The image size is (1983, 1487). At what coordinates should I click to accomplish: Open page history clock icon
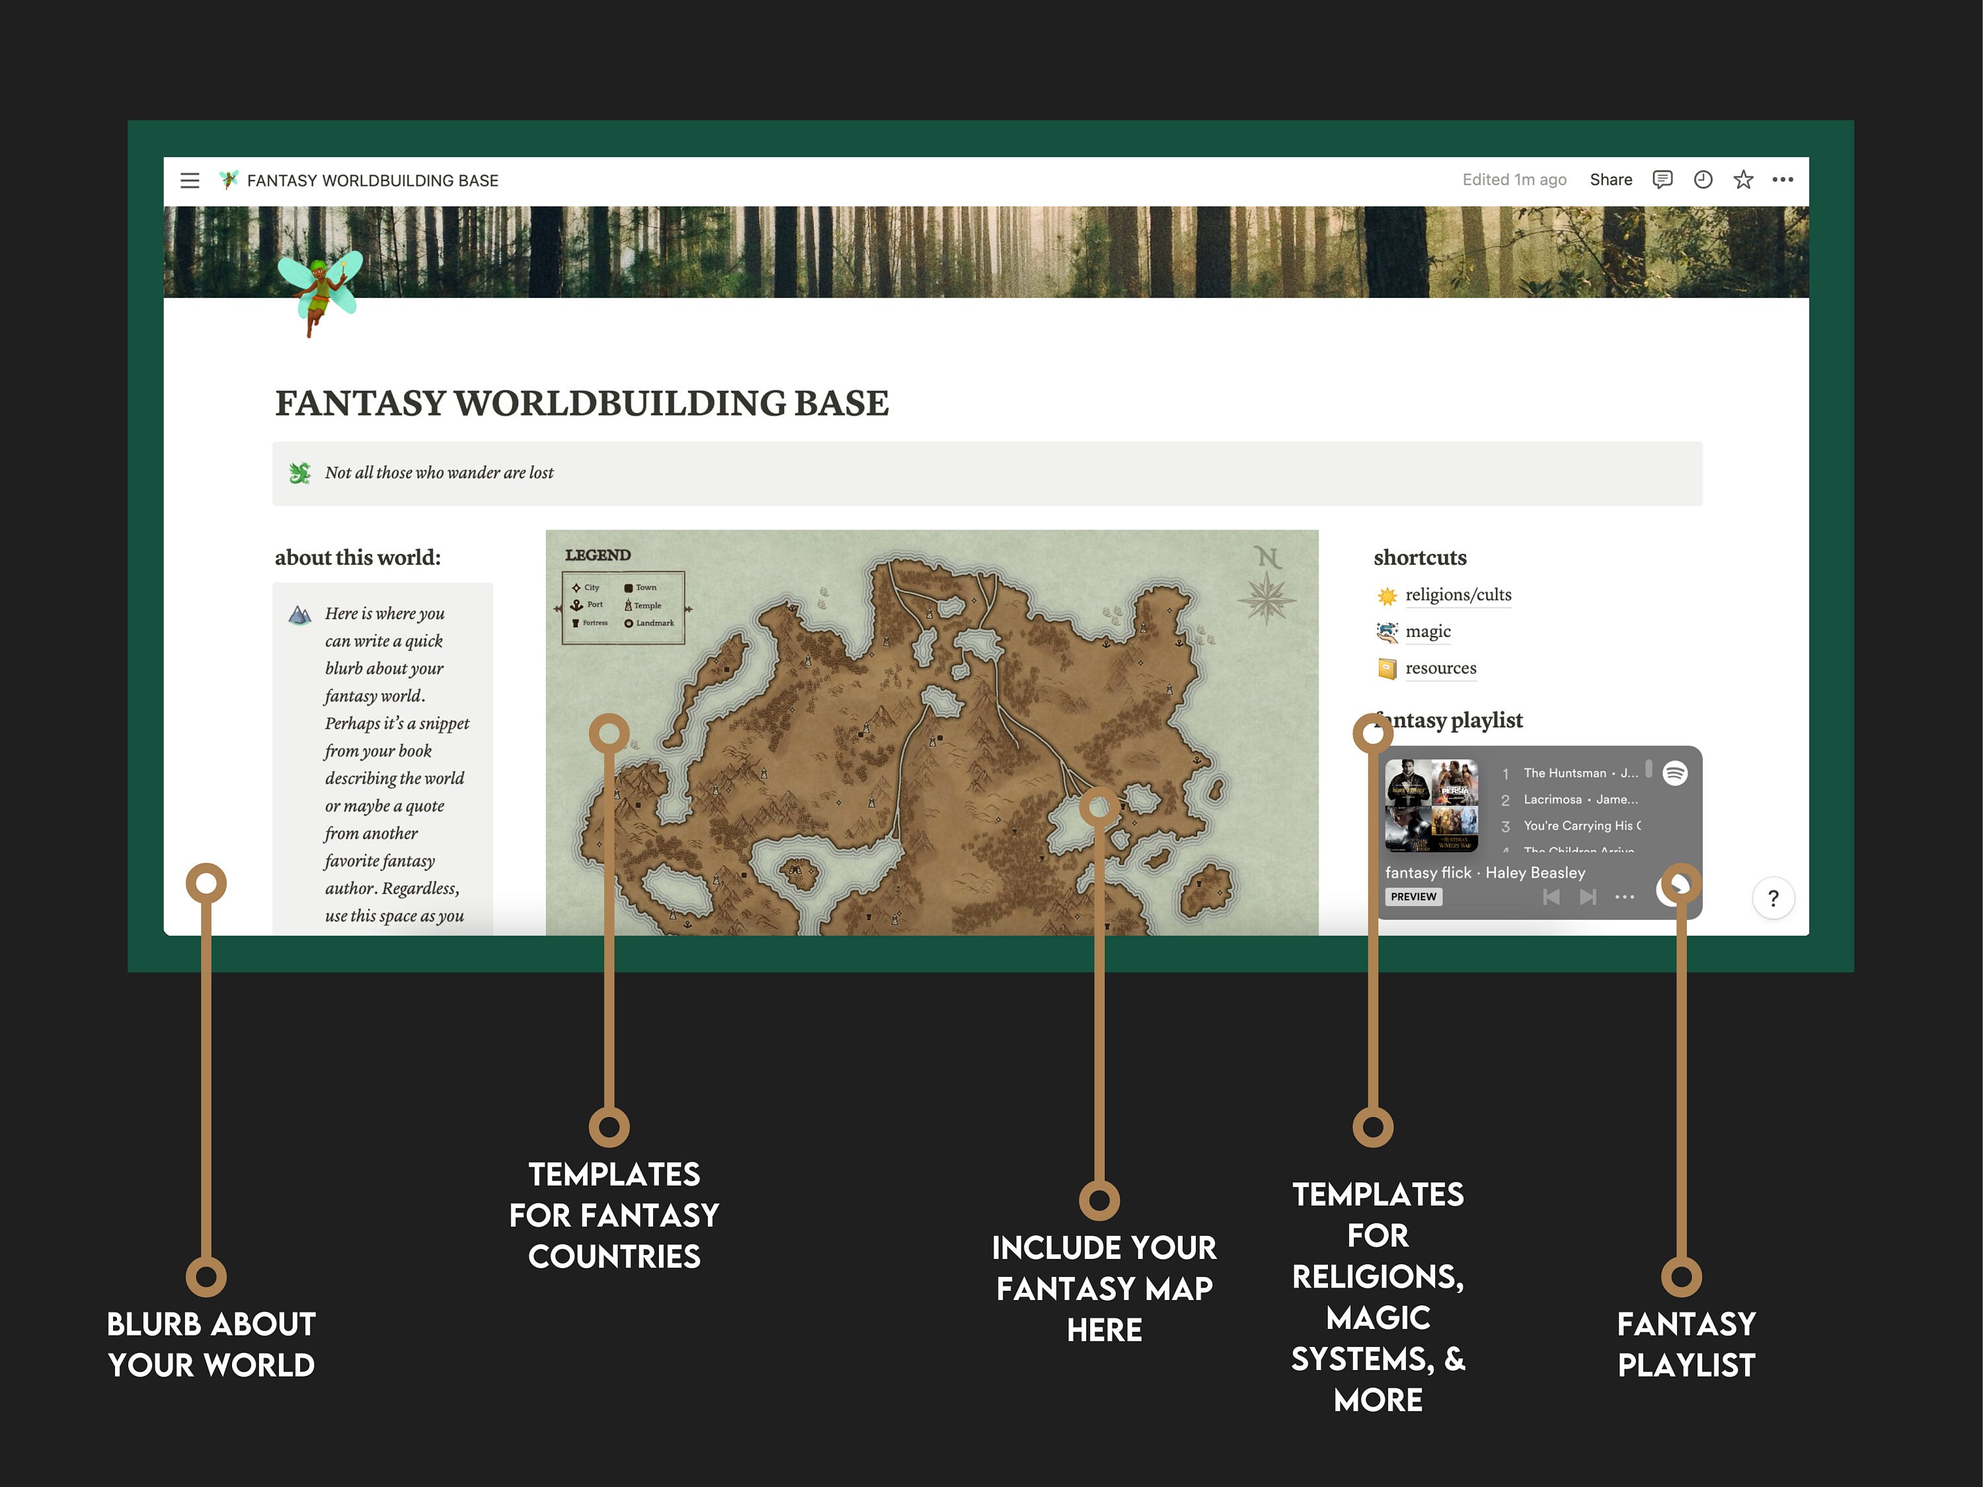click(x=1702, y=179)
